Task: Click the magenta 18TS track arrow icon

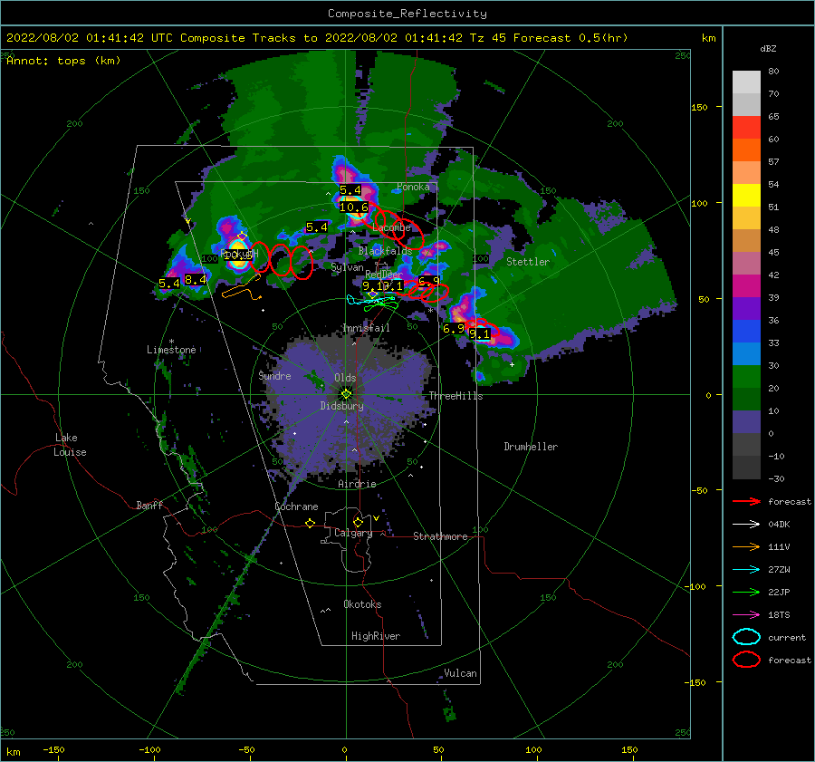Action: [746, 615]
